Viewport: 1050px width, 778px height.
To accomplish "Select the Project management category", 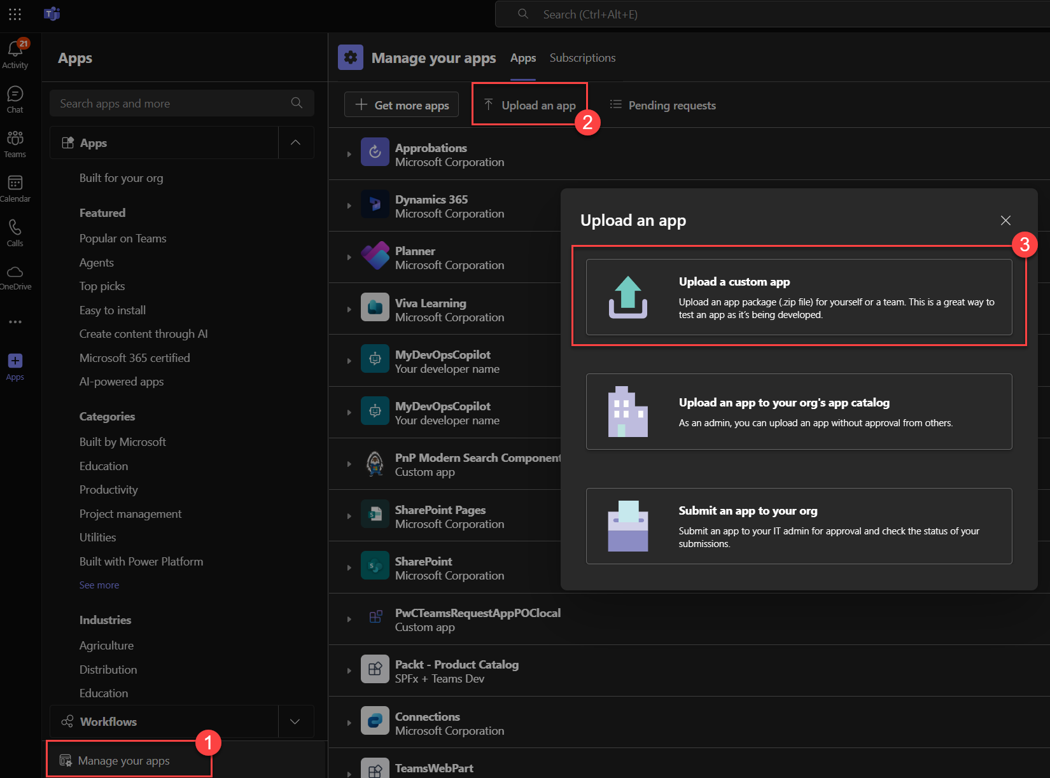I will point(130,514).
